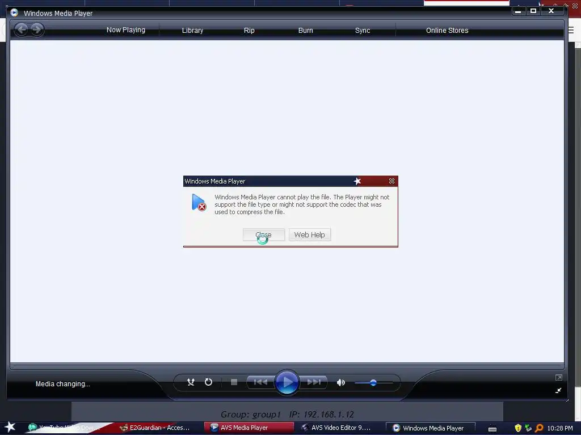This screenshot has width=581, height=435.
Task: Click the Play button
Action: point(287,382)
